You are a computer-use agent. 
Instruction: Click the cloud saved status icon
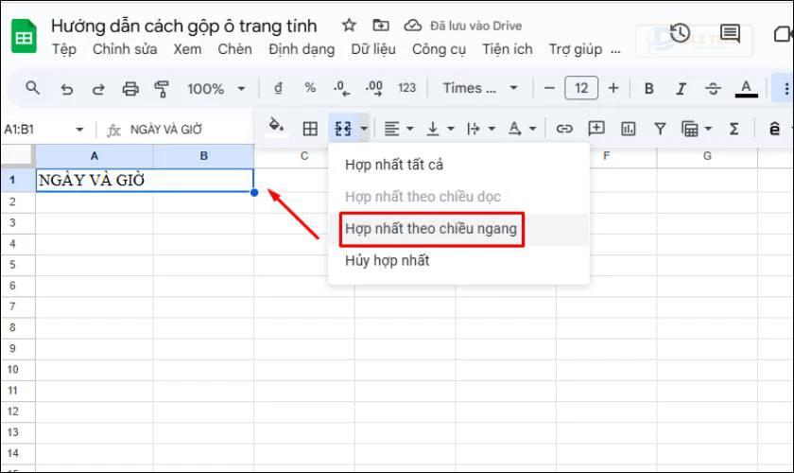pos(413,26)
